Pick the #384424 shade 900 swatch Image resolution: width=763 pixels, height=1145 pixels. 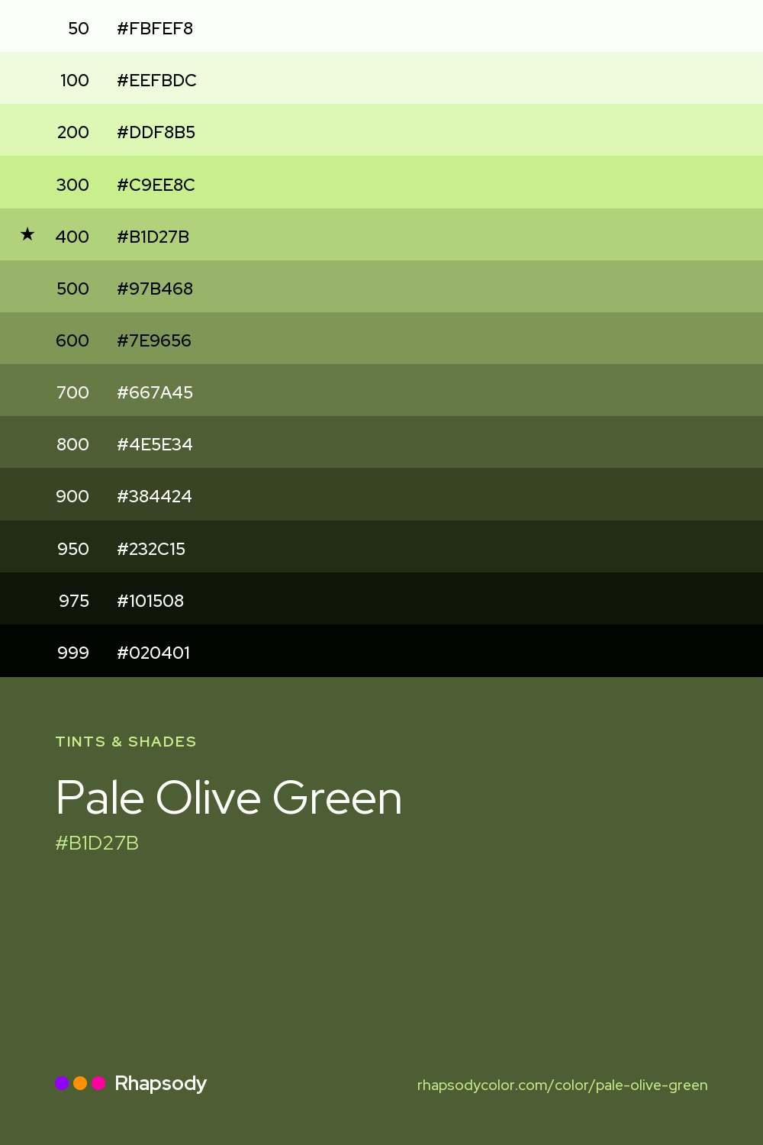pyautogui.click(x=381, y=495)
